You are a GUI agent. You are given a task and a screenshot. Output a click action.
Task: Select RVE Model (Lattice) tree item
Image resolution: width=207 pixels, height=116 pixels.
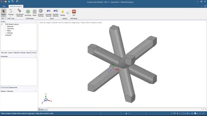(12, 24)
